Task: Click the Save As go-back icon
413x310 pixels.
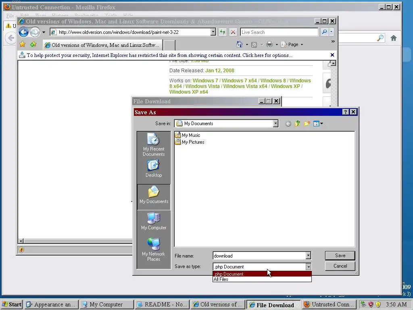Action: [288, 124]
